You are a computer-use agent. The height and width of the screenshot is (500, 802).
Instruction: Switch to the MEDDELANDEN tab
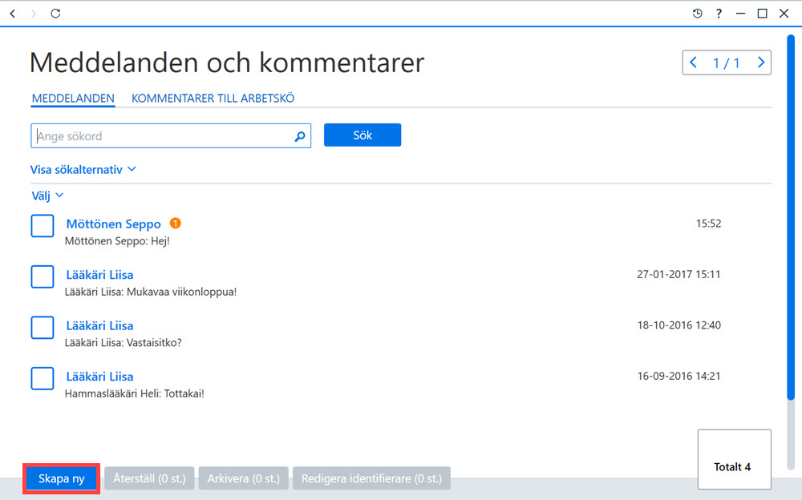[x=73, y=99]
